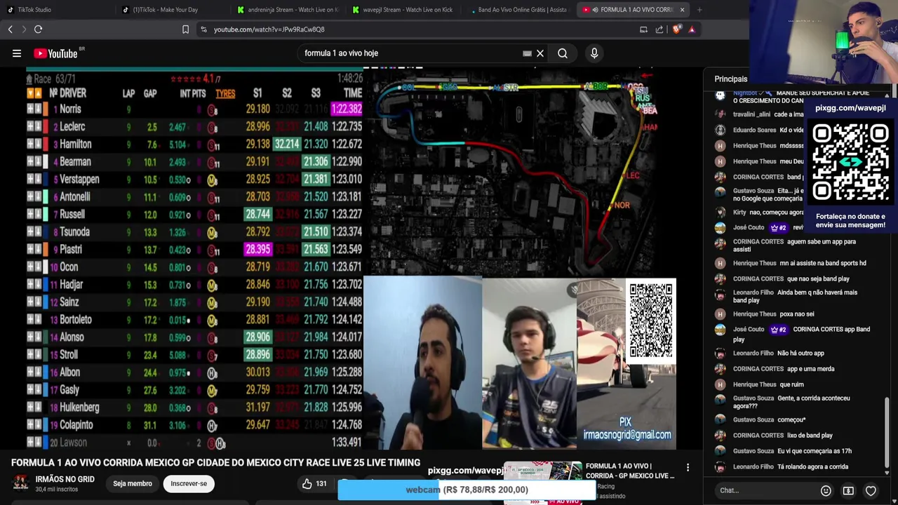This screenshot has width=898, height=505.
Task: Focus the browser address bar URL
Action: [x=269, y=29]
